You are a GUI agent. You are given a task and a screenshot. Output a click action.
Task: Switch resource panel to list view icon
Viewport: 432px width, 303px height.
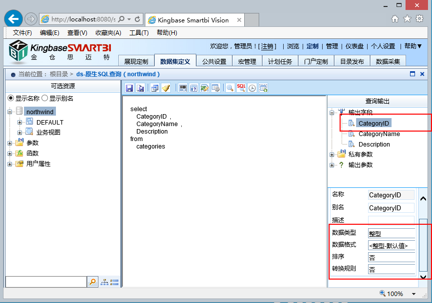pos(114,282)
